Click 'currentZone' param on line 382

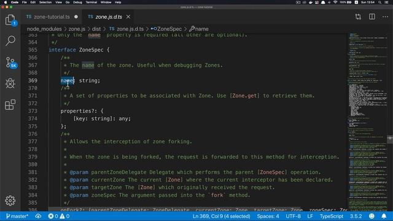(x=108, y=180)
